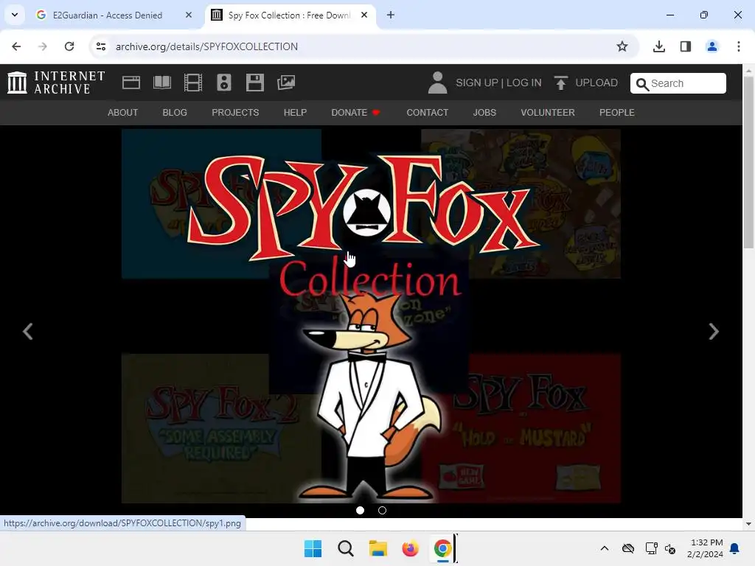Go to next carousel image

click(x=714, y=331)
